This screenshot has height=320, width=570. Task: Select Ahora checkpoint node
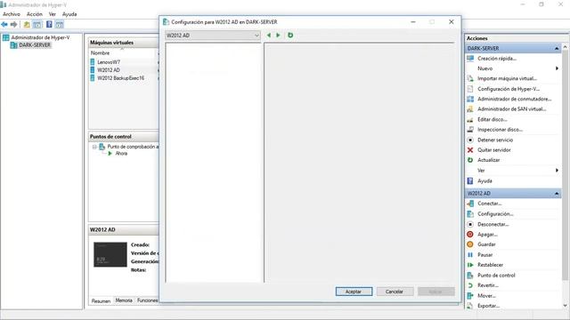(x=121, y=154)
